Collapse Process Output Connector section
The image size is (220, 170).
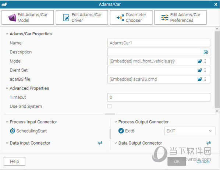116,122
